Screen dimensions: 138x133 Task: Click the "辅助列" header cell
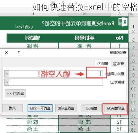pyautogui.click(x=33, y=38)
